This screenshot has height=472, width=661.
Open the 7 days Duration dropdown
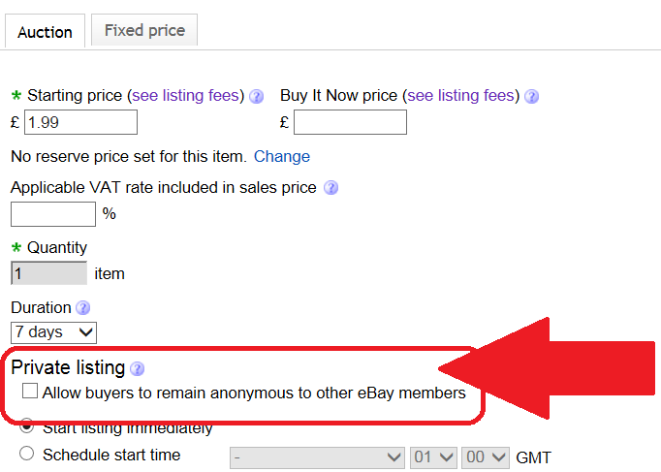[x=53, y=332]
